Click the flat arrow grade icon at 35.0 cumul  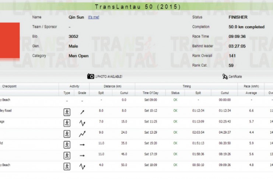[82, 145]
